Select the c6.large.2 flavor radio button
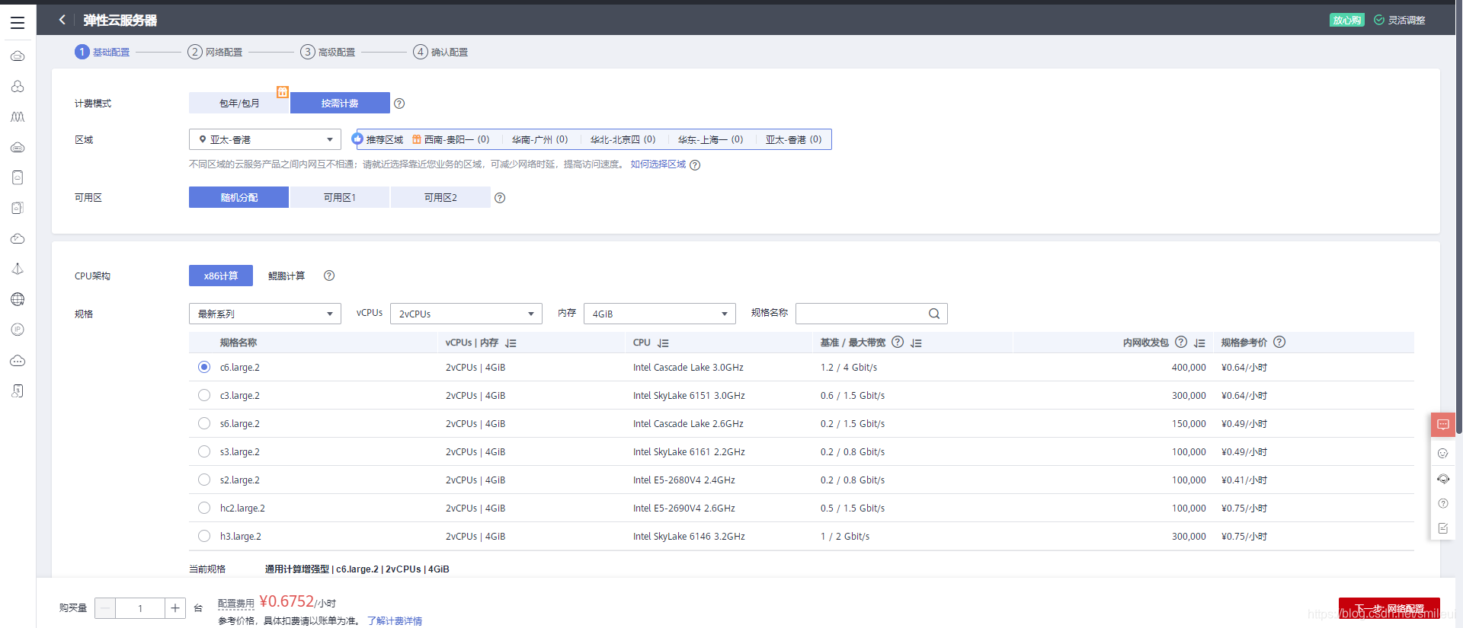This screenshot has width=1463, height=628. pos(204,367)
